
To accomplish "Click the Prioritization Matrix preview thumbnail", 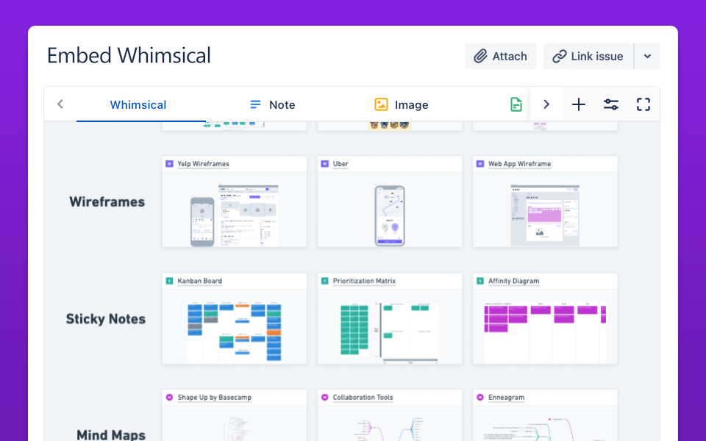I will tap(390, 326).
